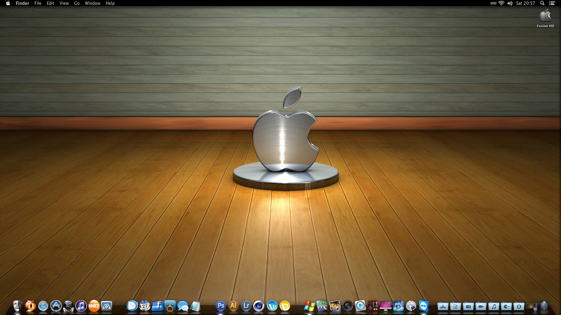
Task: Open the Music folder stack in dock
Action: coord(494,307)
